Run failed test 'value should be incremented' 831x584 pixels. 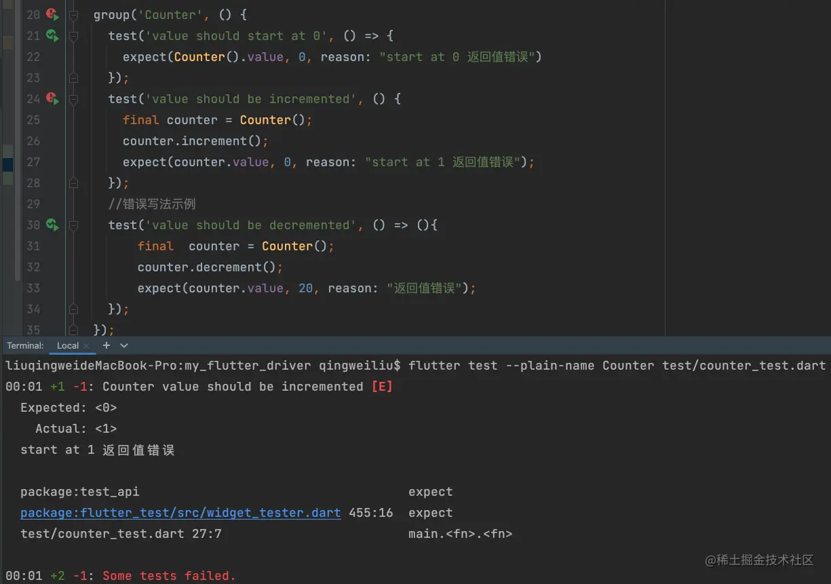tap(53, 98)
